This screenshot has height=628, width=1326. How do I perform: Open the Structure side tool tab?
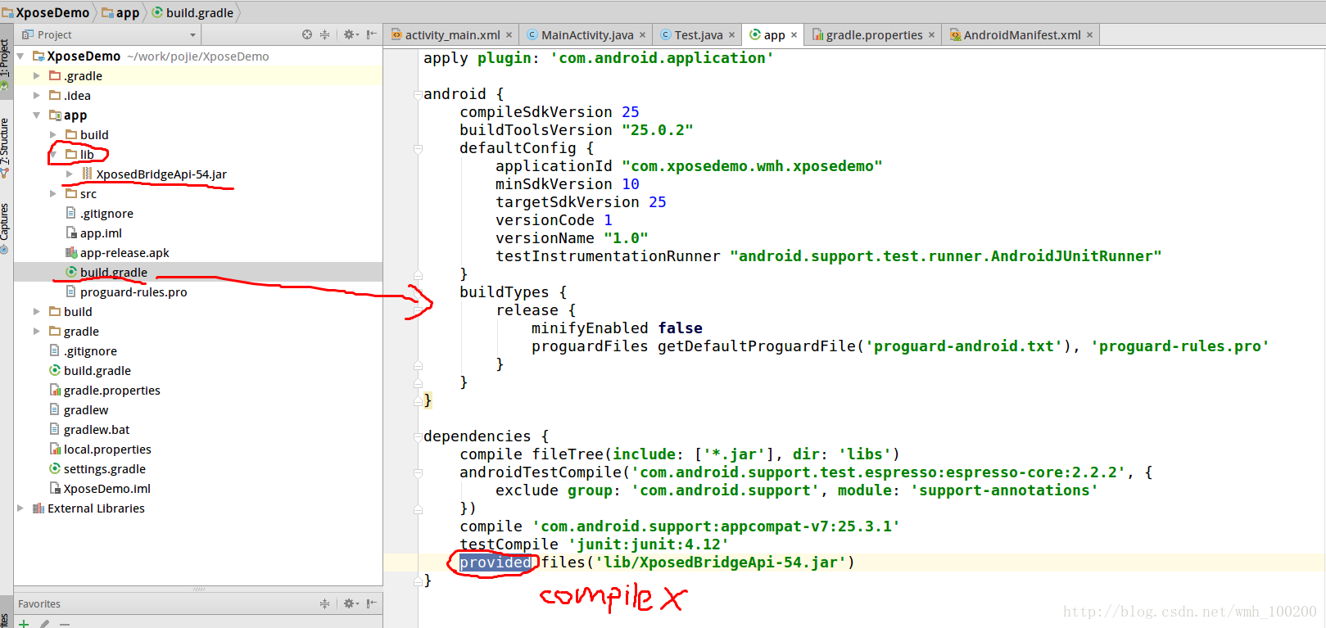(x=5, y=148)
